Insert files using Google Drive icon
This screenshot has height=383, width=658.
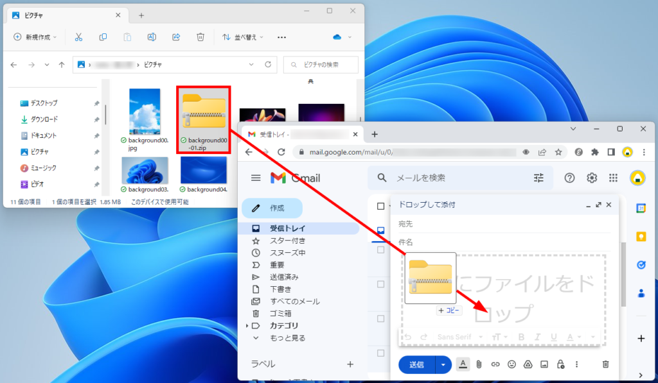[528, 364]
